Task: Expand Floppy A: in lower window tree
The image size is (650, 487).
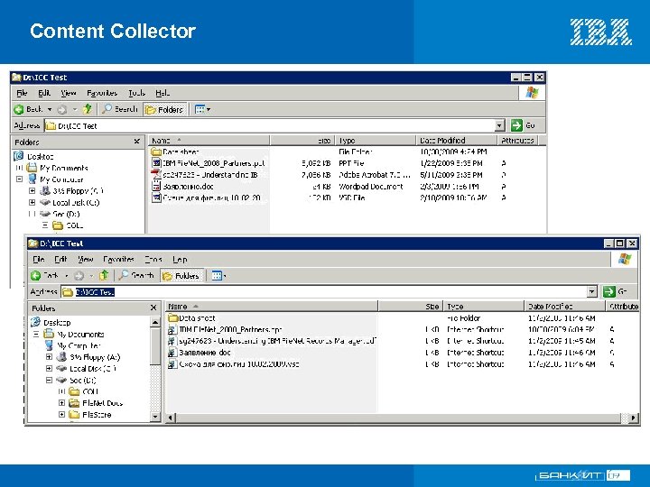Action: click(x=49, y=356)
